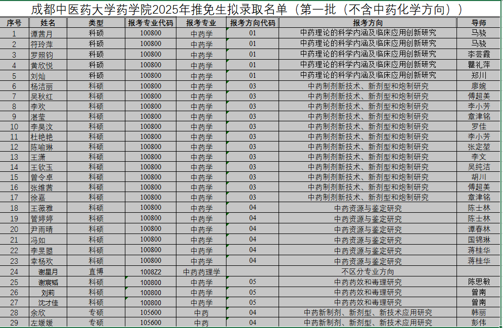Select the name cell 余欣
This screenshot has height=328, width=503.
point(48,313)
